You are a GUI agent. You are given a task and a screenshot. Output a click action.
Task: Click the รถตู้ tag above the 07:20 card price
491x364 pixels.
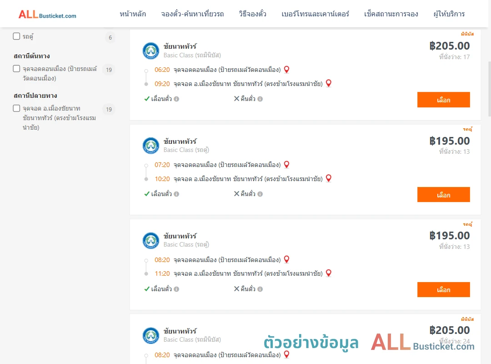pos(468,129)
